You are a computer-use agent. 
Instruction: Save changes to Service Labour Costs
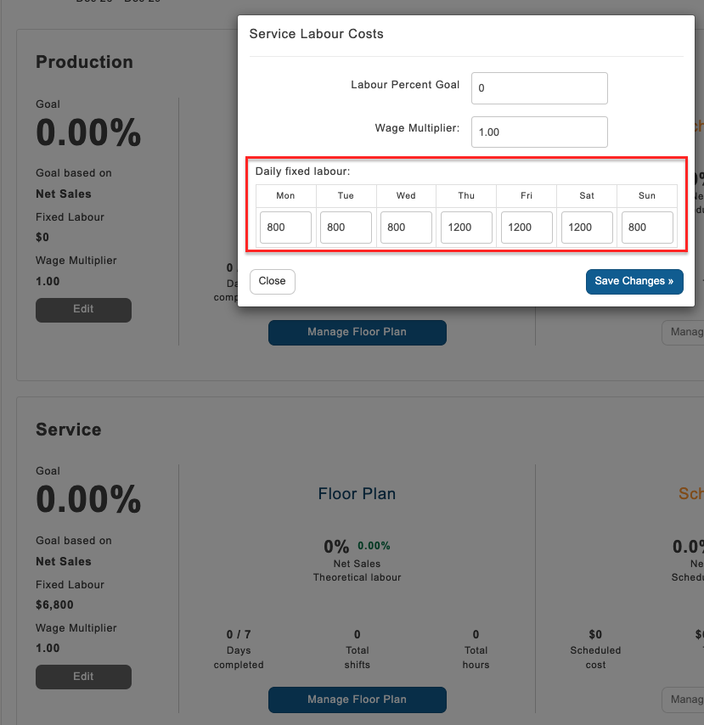coord(634,282)
